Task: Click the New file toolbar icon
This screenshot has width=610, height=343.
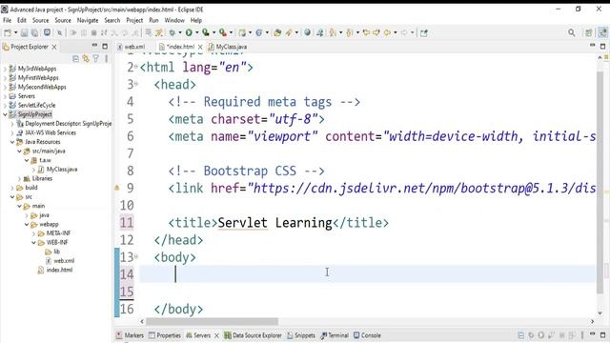Action: [7, 33]
